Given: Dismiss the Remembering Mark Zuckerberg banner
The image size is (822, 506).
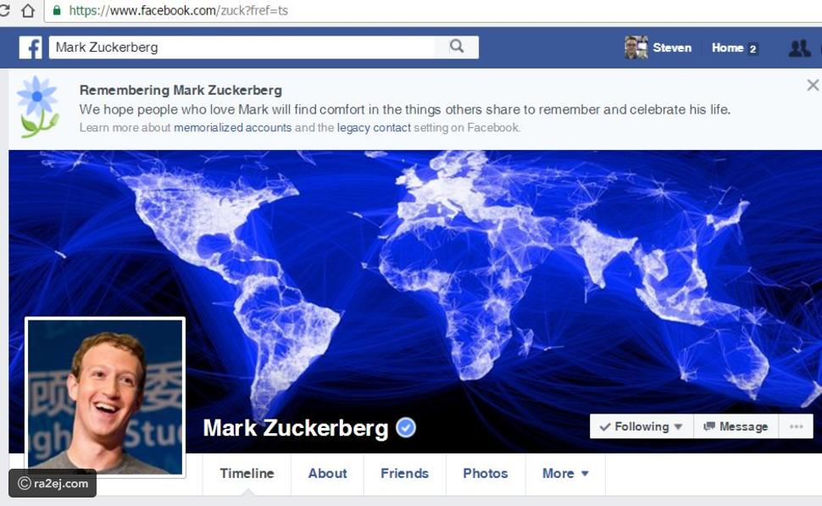Looking at the screenshot, I should pos(813,85).
